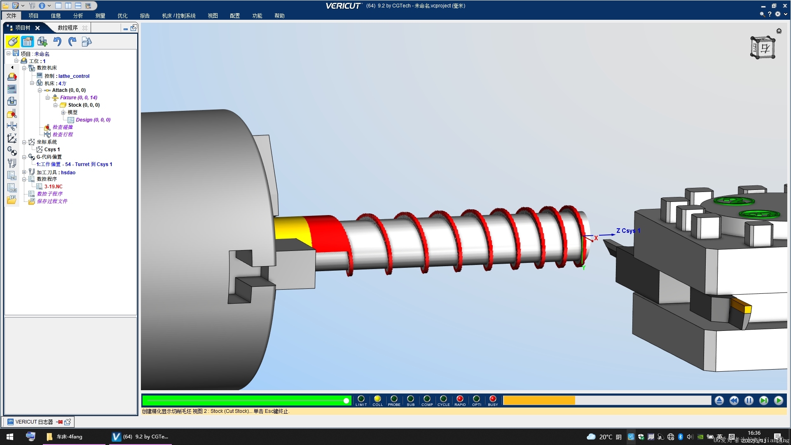Open the settings gear icon at top right
791x445 pixels.
click(778, 14)
